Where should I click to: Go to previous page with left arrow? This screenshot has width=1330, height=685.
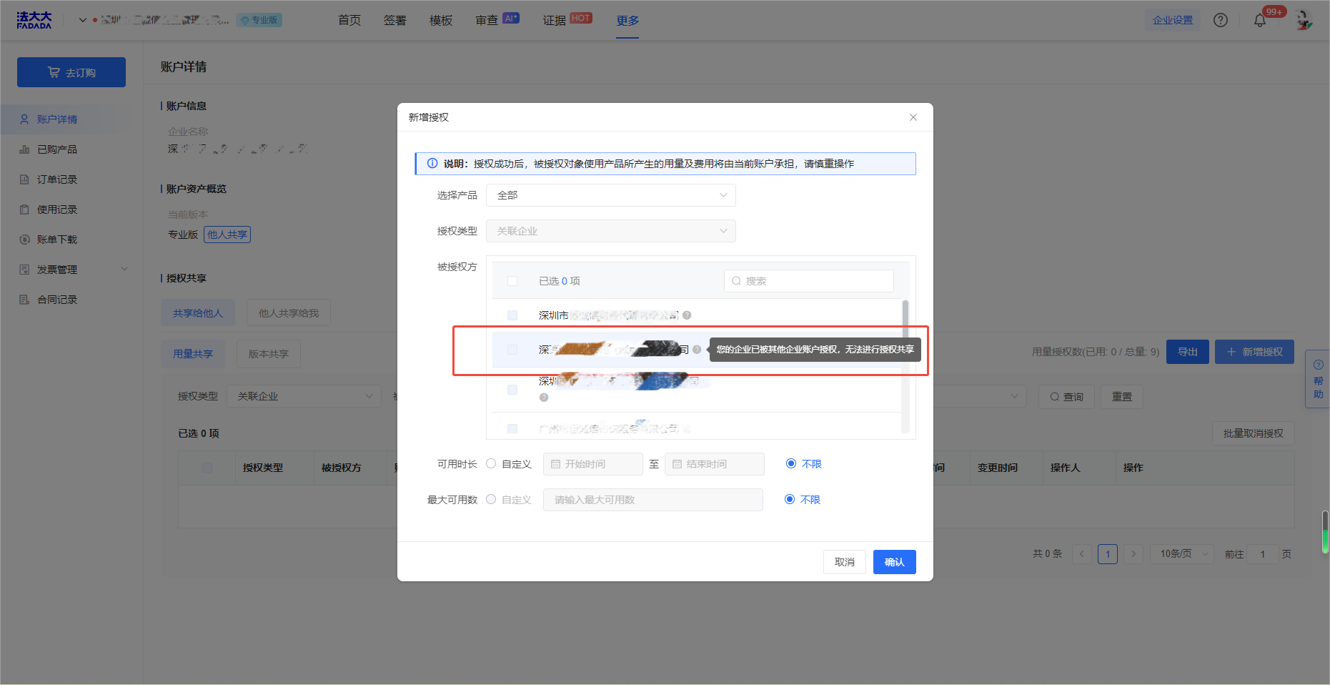1082,554
